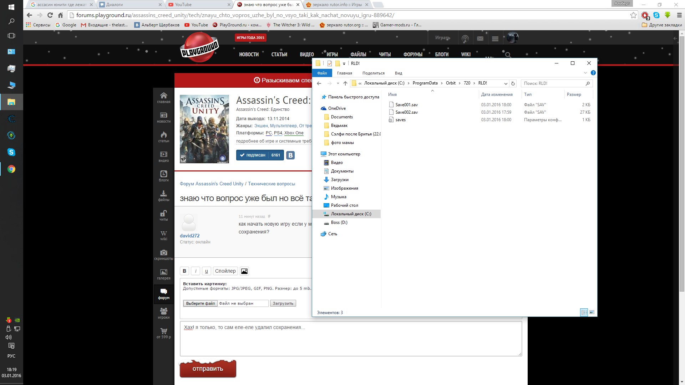Click Save001.sav file in explorer

pyautogui.click(x=406, y=104)
